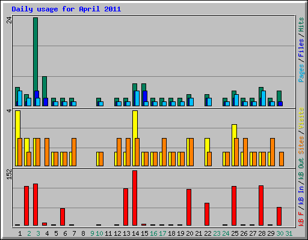This screenshot has width=308, height=240.
Task: Click the 'Daily usage for April 2011' title
Action: point(66,9)
